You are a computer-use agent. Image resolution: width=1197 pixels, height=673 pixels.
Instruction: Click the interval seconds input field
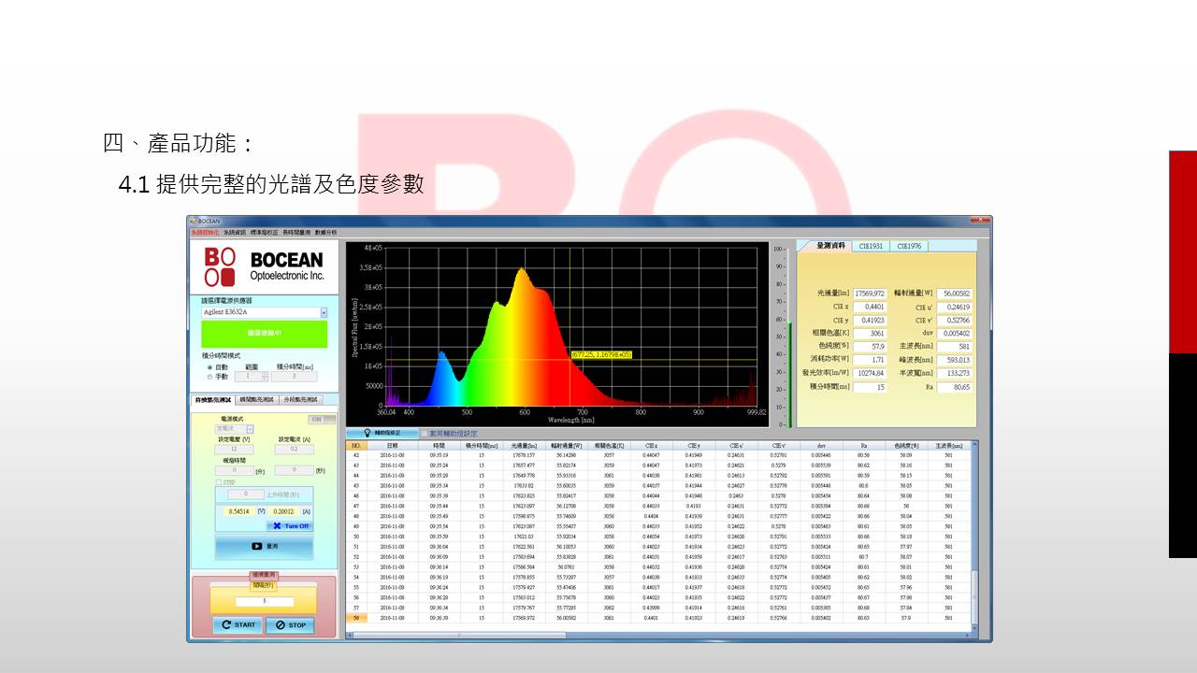point(264,602)
